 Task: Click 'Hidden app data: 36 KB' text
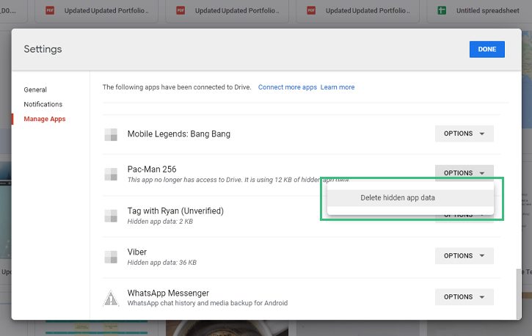[x=162, y=263]
